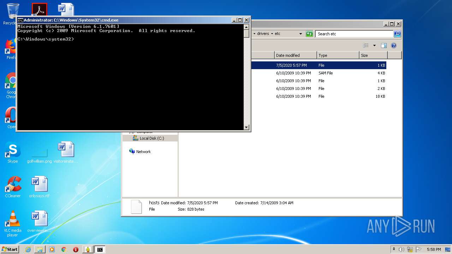
Task: Toggle the preview pane in Explorer
Action: 384,46
